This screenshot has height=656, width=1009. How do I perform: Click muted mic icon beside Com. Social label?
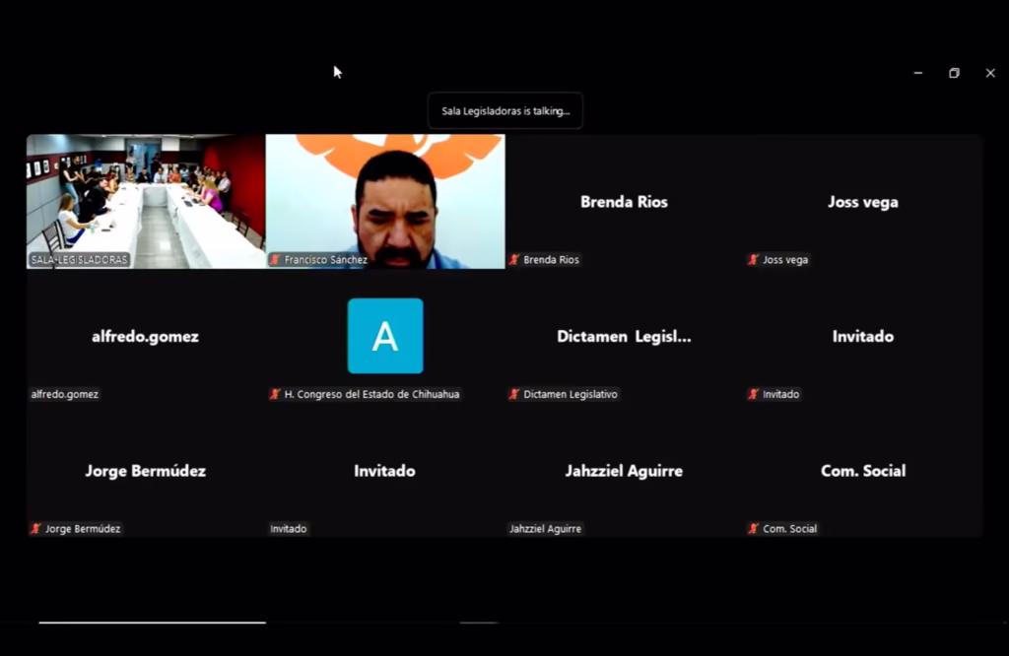click(x=754, y=529)
